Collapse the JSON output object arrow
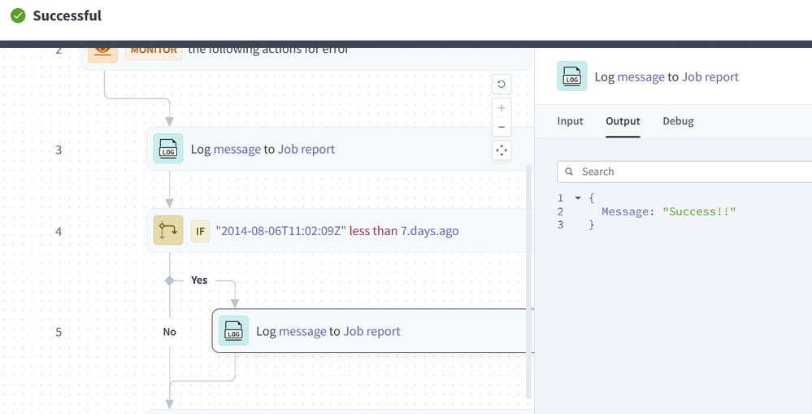Image resolution: width=812 pixels, height=414 pixels. tap(578, 198)
